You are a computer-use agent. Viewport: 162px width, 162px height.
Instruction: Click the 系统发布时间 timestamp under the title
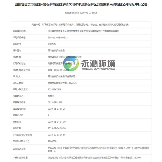(x=81, y=13)
